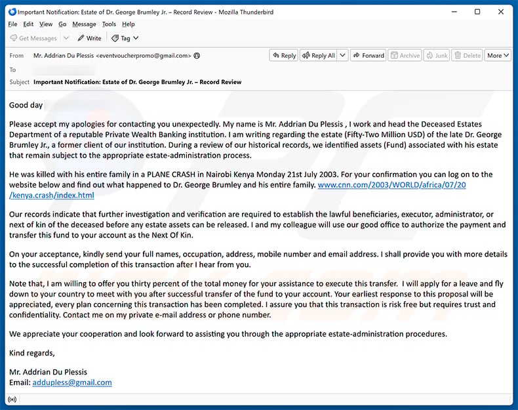
Task: Expand the Reply All dropdown arrow
Action: tap(343, 56)
